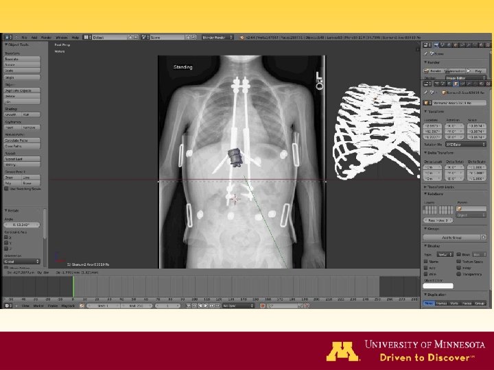Screen dimensions: 494x370
Task: Toggle constraint axis Z checkbox
Action: tap(6, 249)
